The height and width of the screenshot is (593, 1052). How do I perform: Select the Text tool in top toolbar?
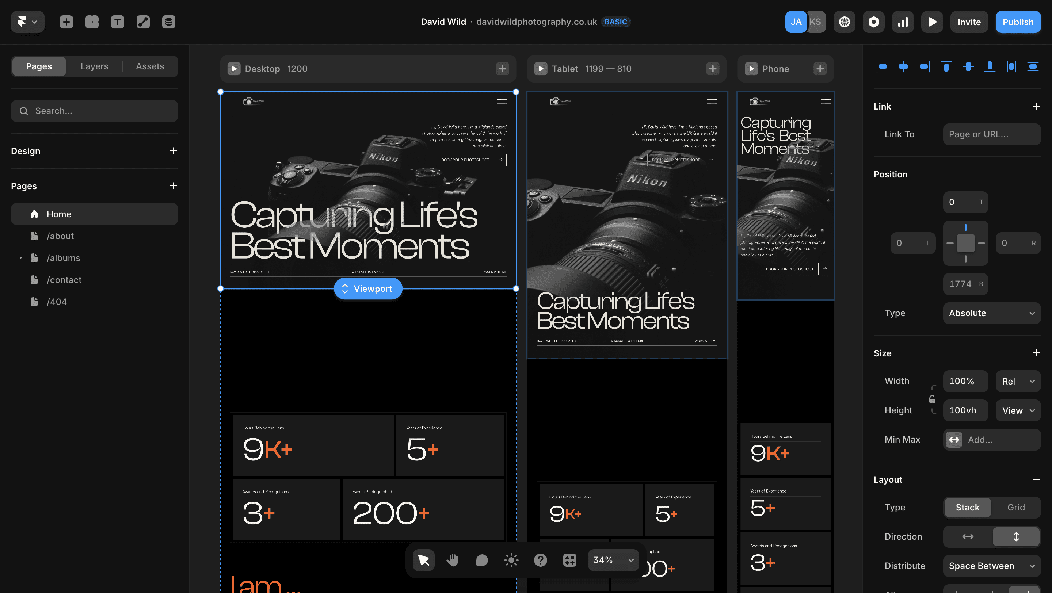(118, 22)
